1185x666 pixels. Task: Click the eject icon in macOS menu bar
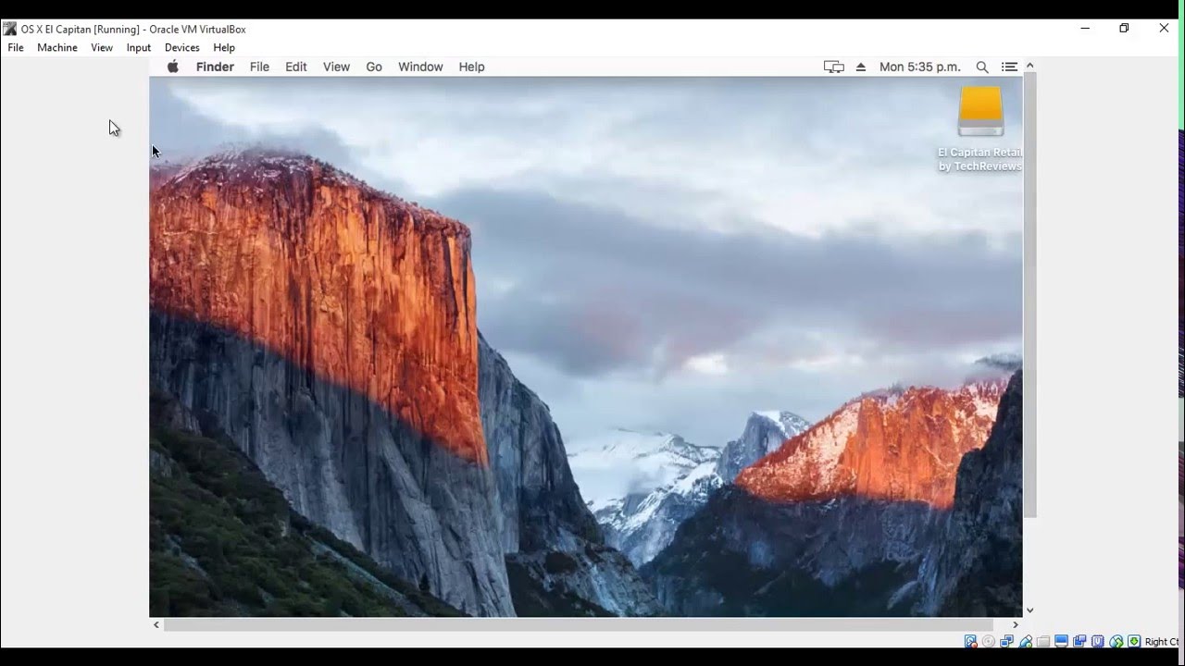(861, 67)
